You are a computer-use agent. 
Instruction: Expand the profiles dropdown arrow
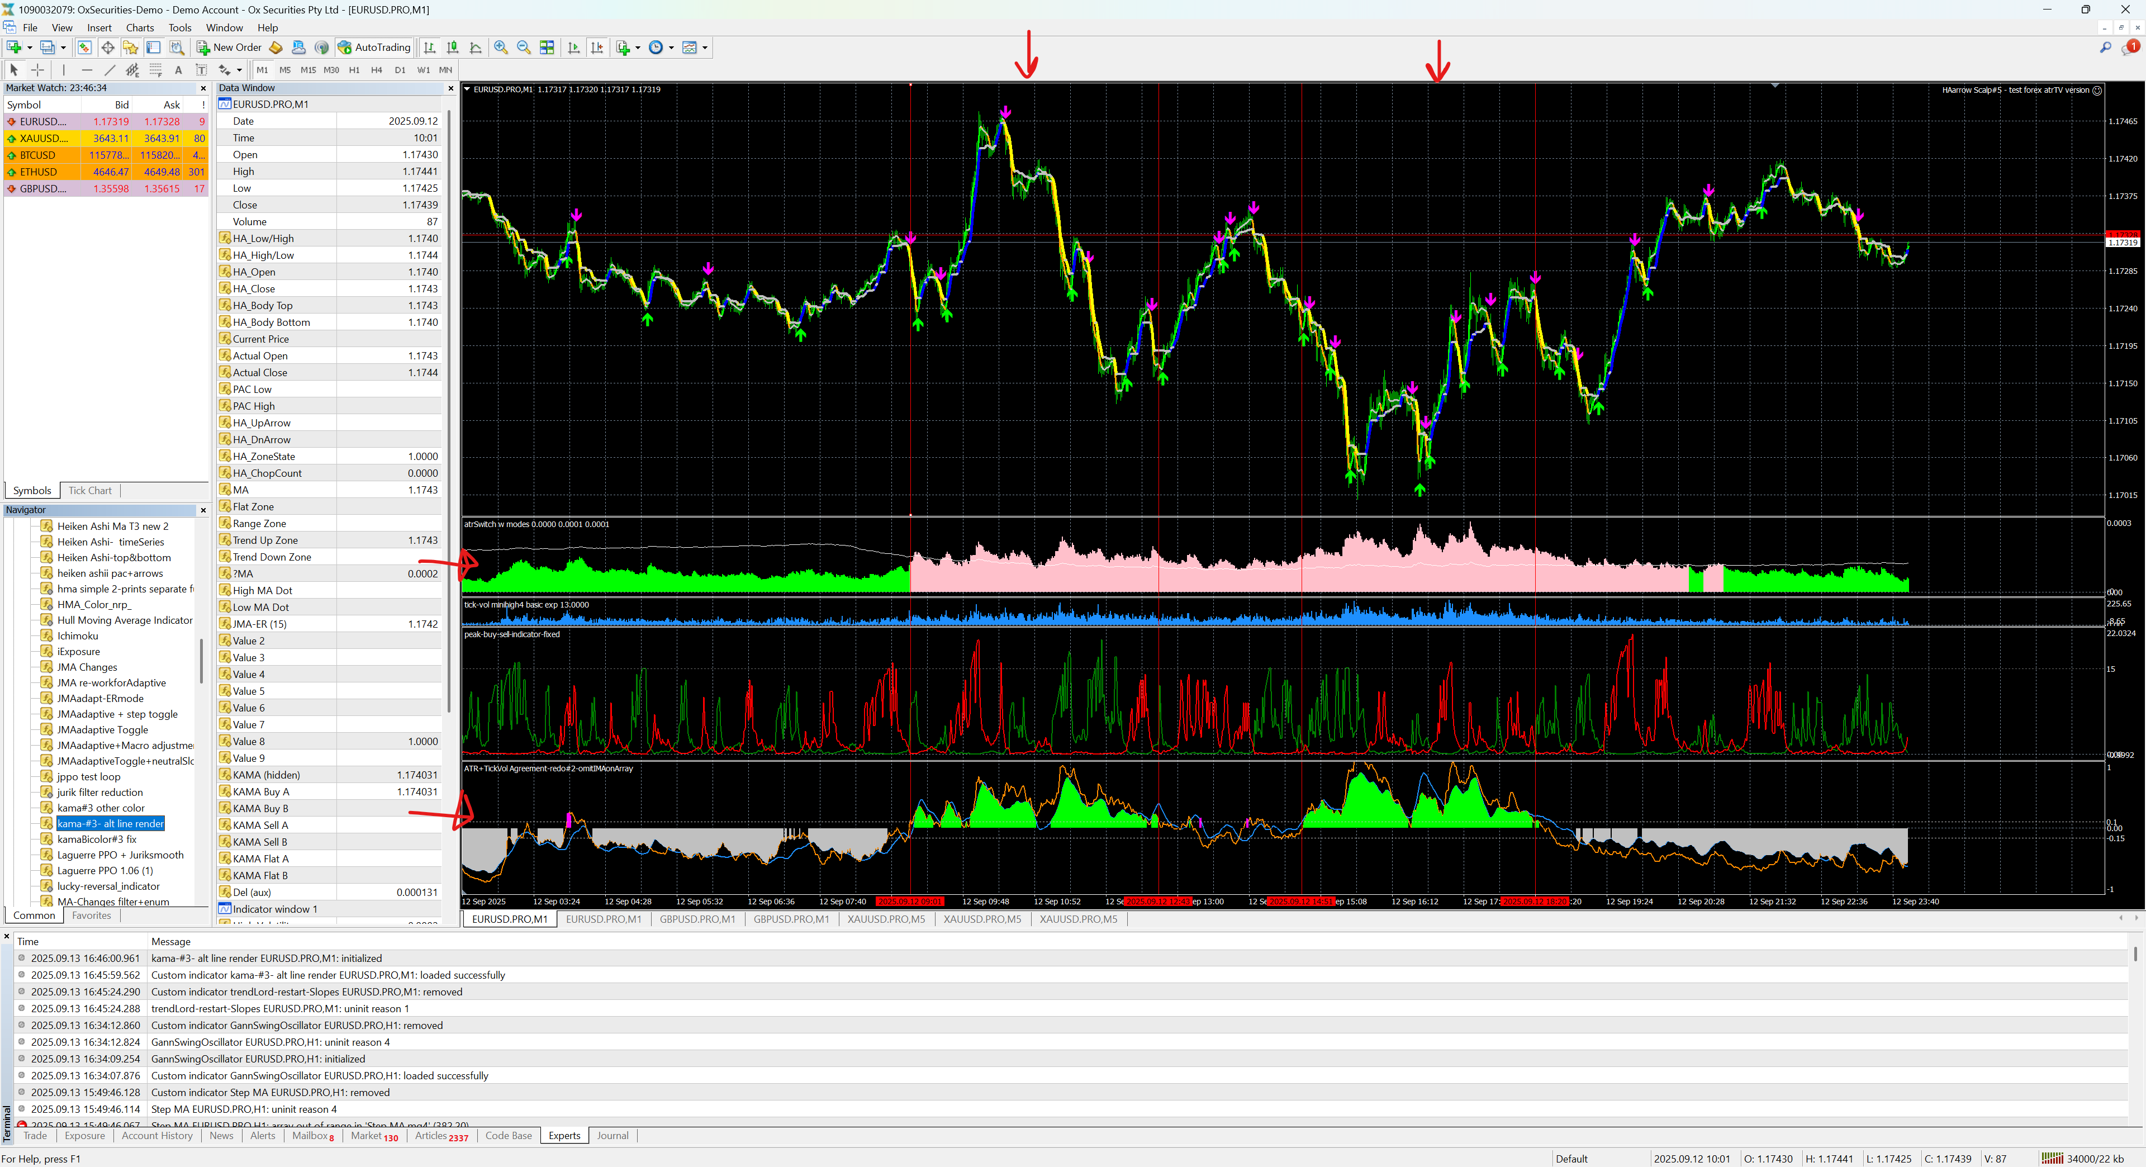(63, 48)
